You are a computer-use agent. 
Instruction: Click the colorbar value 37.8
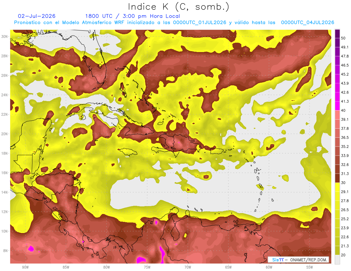pos(345,128)
